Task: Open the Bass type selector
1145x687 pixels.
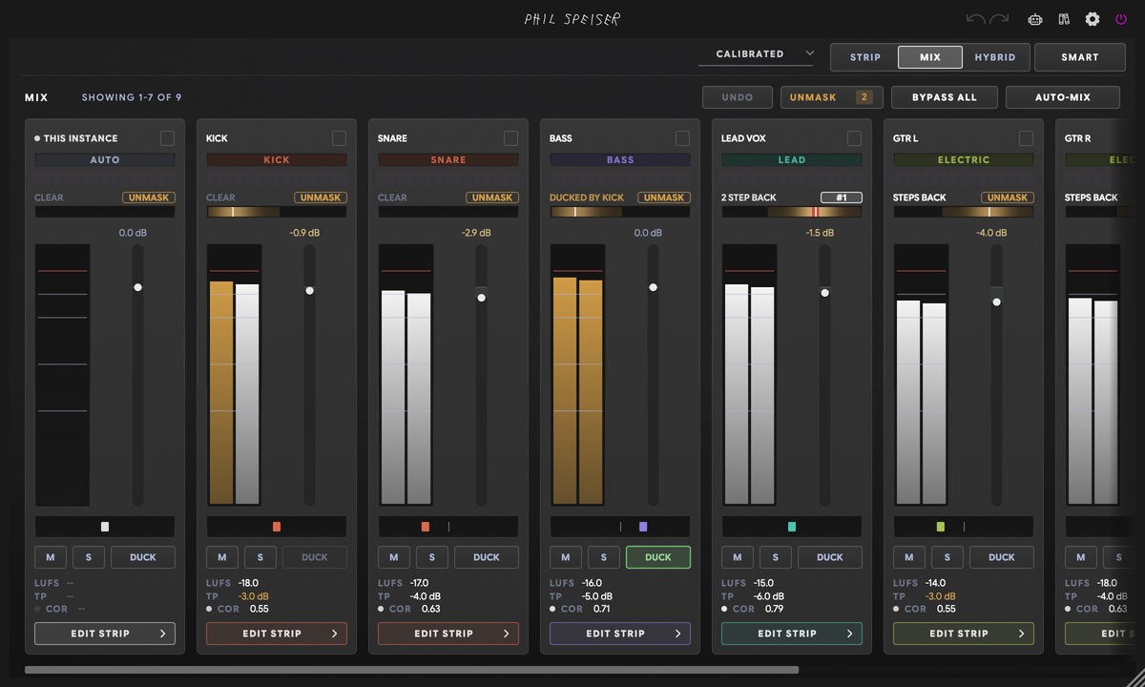Action: (x=620, y=160)
